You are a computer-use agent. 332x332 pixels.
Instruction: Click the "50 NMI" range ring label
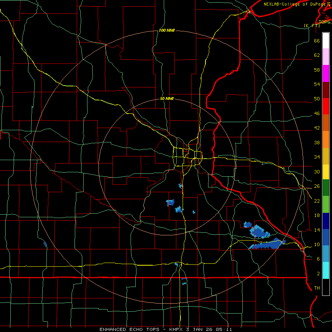tap(167, 98)
